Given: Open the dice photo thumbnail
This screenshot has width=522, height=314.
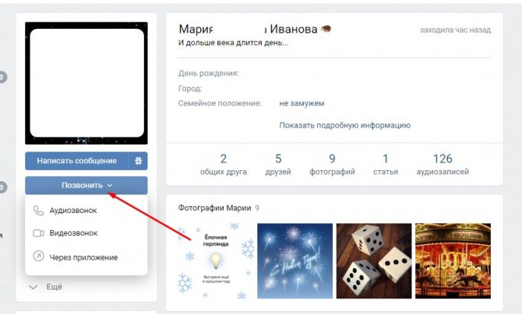Looking at the screenshot, I should 374,261.
